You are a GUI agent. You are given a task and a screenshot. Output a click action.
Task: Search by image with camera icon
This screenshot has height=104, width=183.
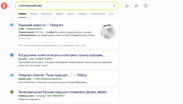pyautogui.click(x=146, y=6)
